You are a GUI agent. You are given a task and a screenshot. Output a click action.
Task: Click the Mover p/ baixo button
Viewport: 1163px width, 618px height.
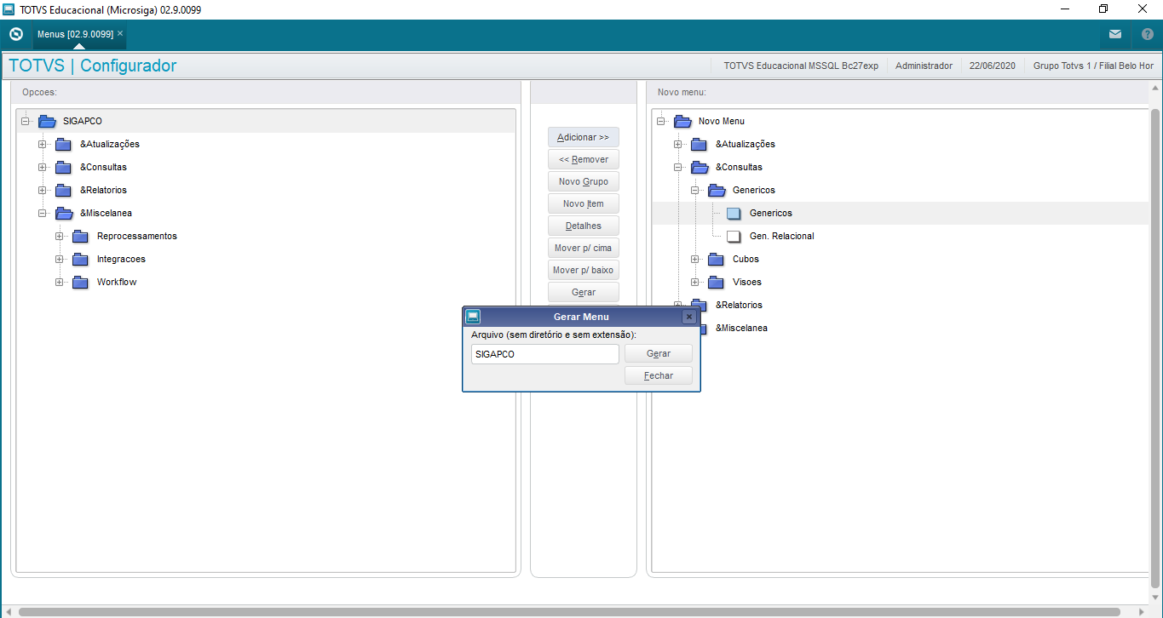[x=584, y=270]
